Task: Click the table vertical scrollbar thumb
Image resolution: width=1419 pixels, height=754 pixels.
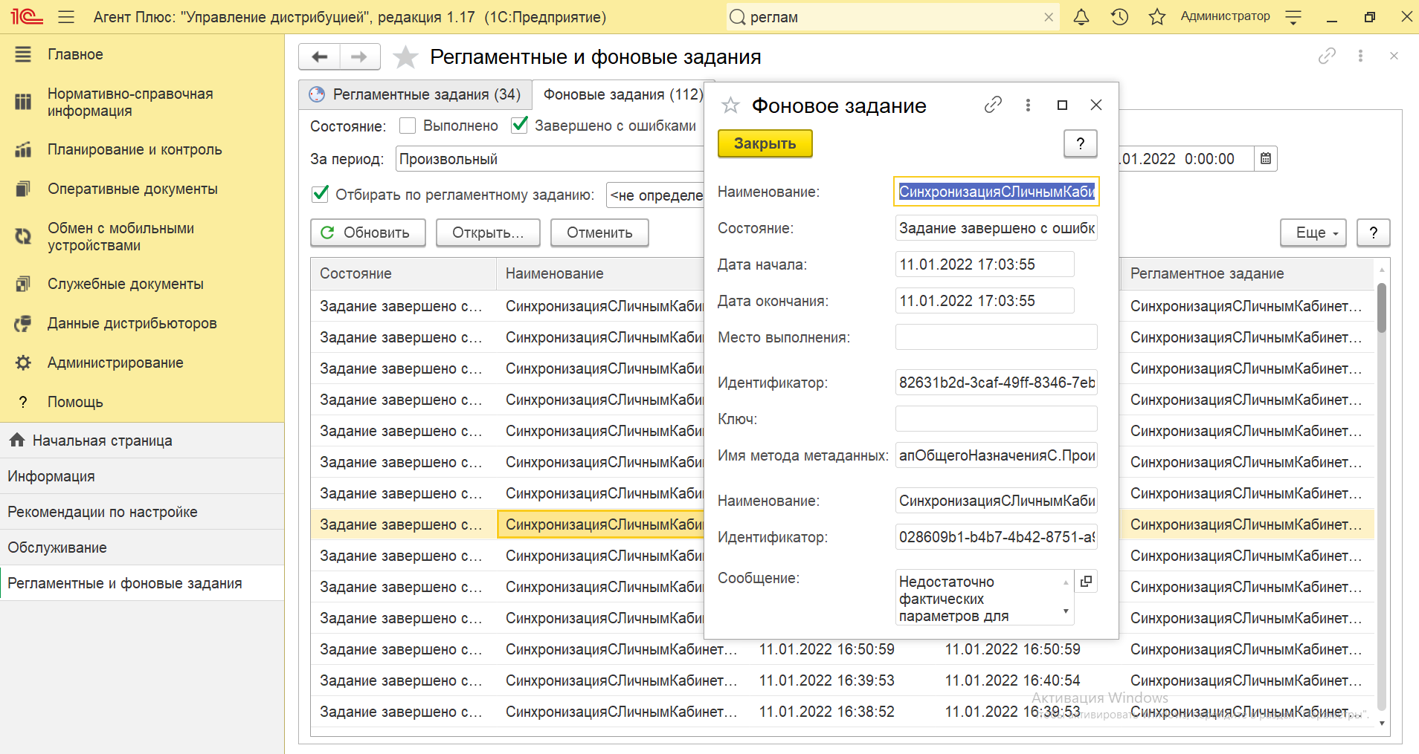Action: tap(1382, 308)
